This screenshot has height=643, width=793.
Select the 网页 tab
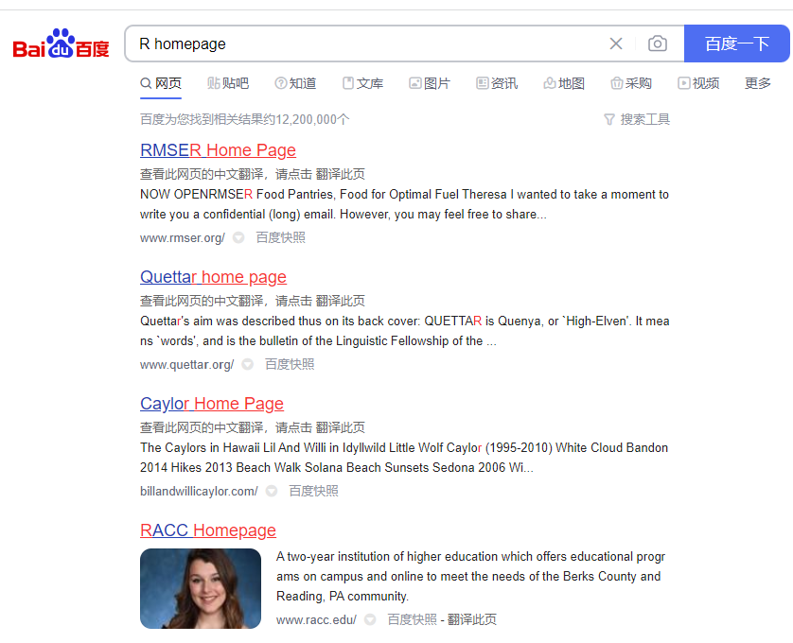coord(161,83)
